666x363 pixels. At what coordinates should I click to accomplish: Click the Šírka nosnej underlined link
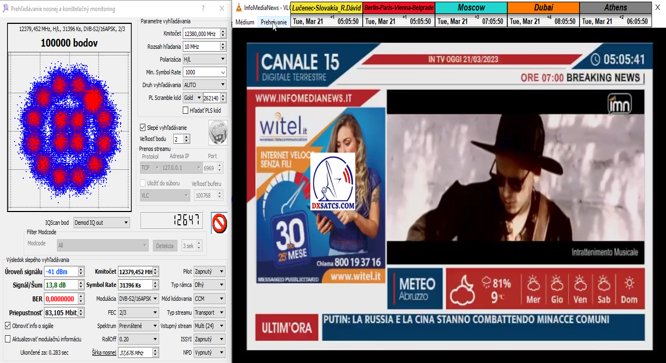(104, 352)
